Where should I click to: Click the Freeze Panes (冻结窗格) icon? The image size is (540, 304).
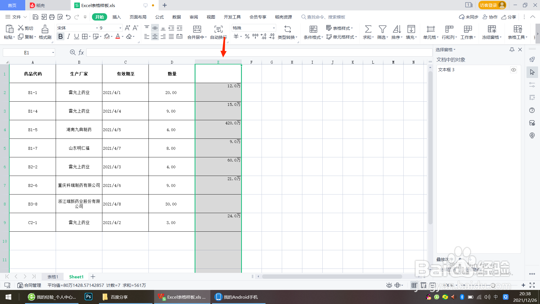coord(492,29)
